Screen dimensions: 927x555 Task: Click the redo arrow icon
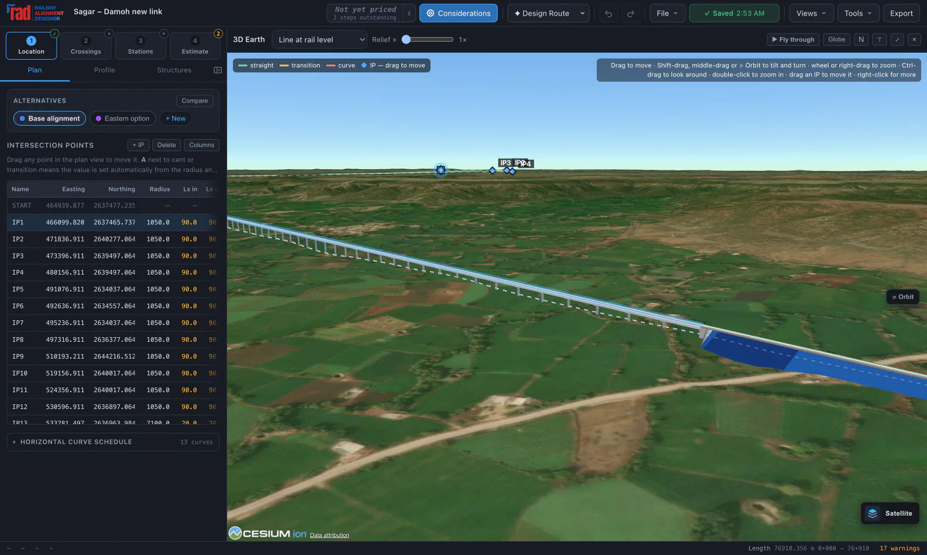point(630,13)
